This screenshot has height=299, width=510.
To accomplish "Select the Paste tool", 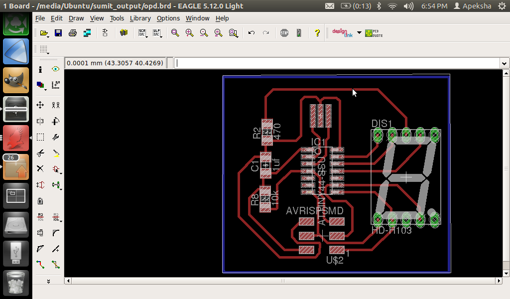I will tap(56, 153).
